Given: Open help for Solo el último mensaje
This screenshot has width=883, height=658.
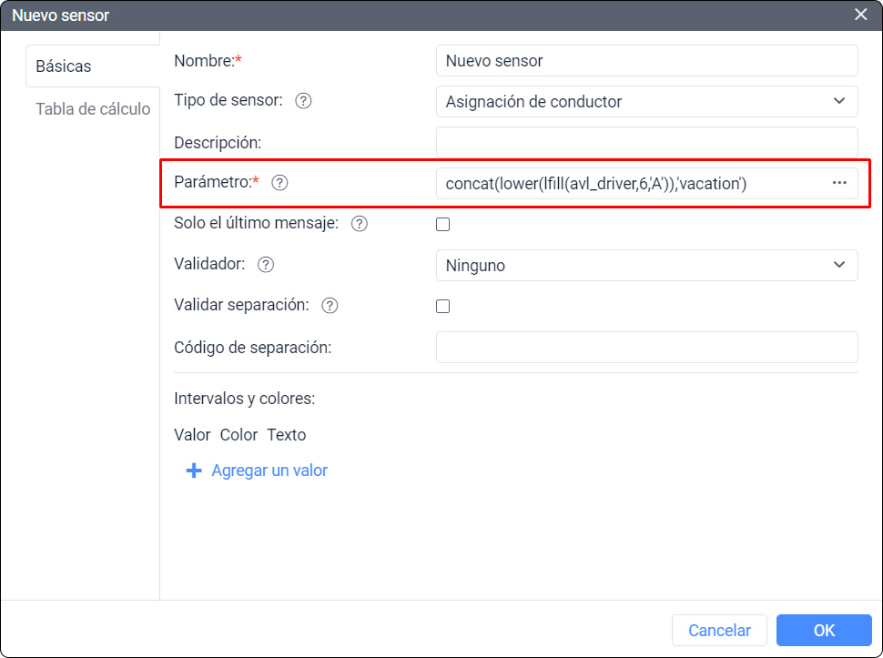Looking at the screenshot, I should [x=359, y=224].
